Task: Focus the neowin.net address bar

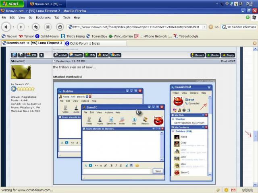Action: [136, 27]
